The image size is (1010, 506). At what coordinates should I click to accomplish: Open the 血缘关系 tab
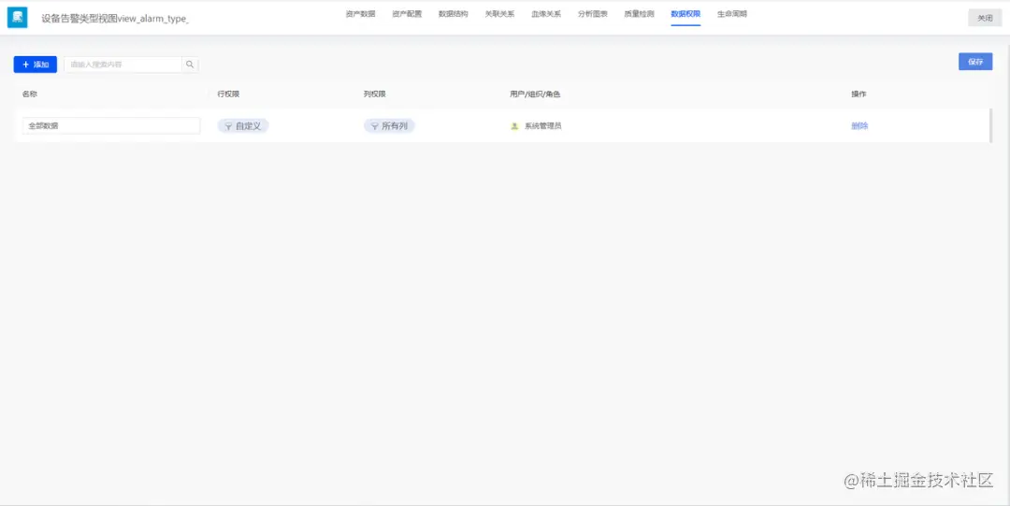[545, 13]
